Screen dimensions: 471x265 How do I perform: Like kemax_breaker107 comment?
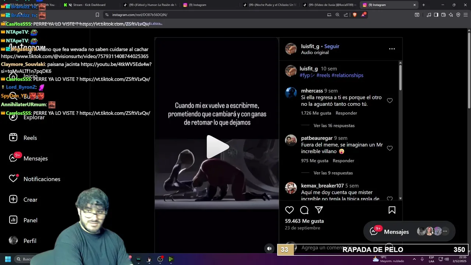click(x=390, y=199)
